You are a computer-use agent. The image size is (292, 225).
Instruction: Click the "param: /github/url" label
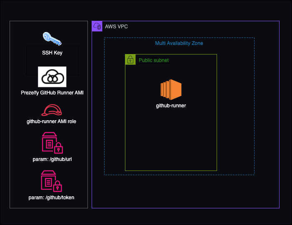pos(52,159)
